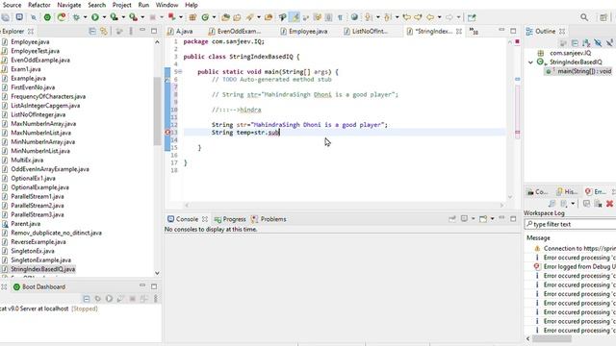
Task: Click the Coverage run icon
Action: click(115, 17)
